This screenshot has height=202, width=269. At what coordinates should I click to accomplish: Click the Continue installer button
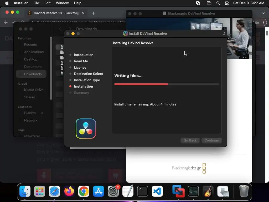(x=211, y=140)
